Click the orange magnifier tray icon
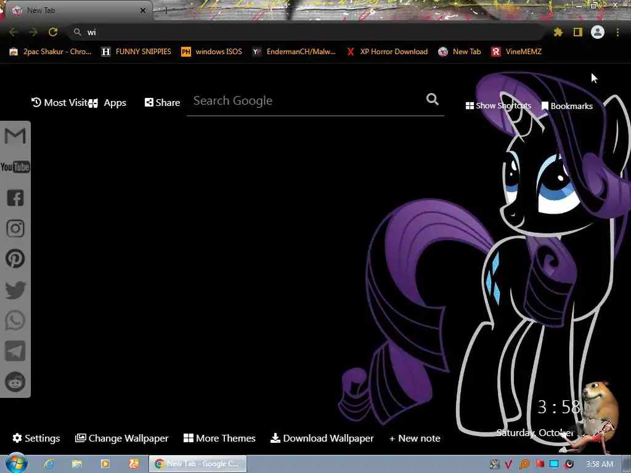This screenshot has height=473, width=631. point(524,464)
